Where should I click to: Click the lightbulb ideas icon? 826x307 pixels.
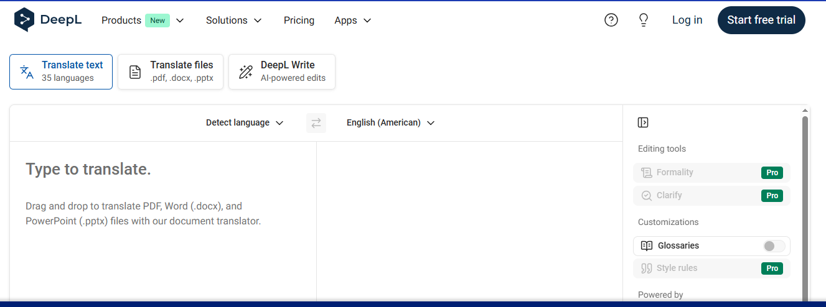click(x=644, y=20)
